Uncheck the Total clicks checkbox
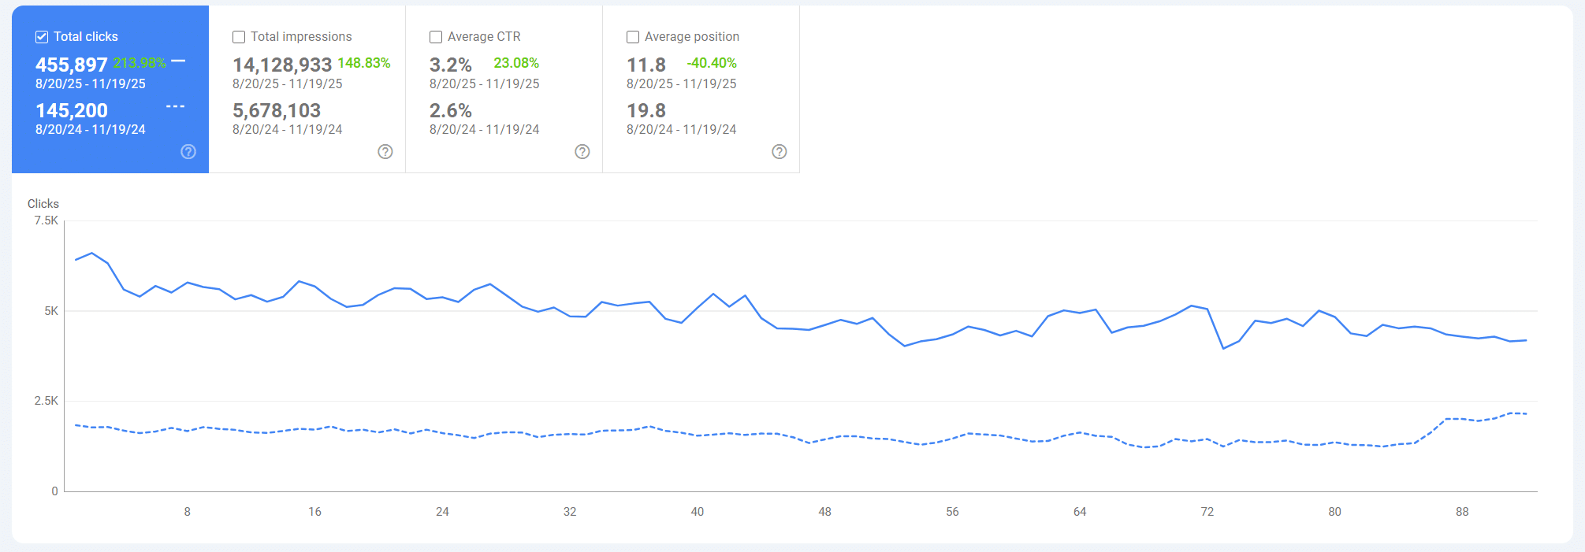The width and height of the screenshot is (1585, 552). pos(42,37)
